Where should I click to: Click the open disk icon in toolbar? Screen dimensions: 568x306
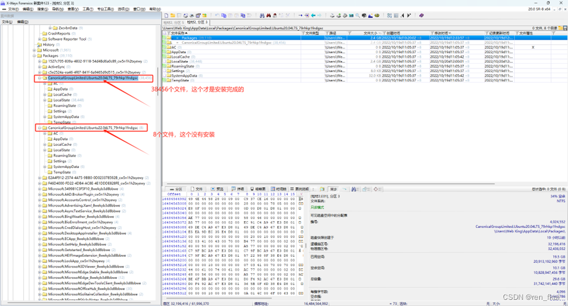(332, 16)
